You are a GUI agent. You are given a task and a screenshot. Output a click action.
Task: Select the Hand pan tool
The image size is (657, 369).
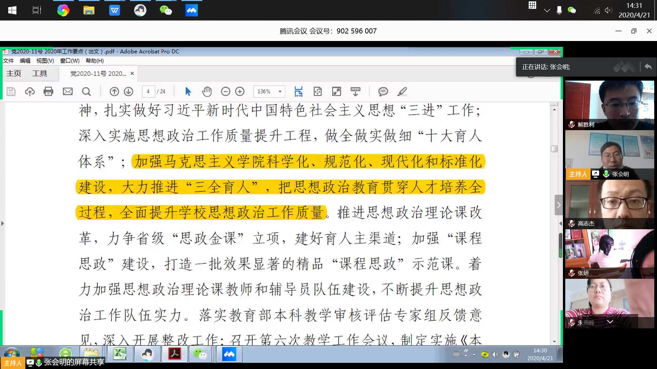tap(207, 92)
